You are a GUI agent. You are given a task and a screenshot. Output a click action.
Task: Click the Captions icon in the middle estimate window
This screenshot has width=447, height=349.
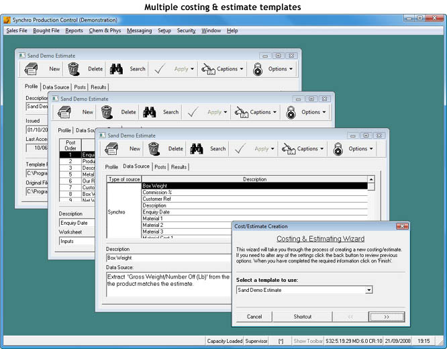point(242,112)
